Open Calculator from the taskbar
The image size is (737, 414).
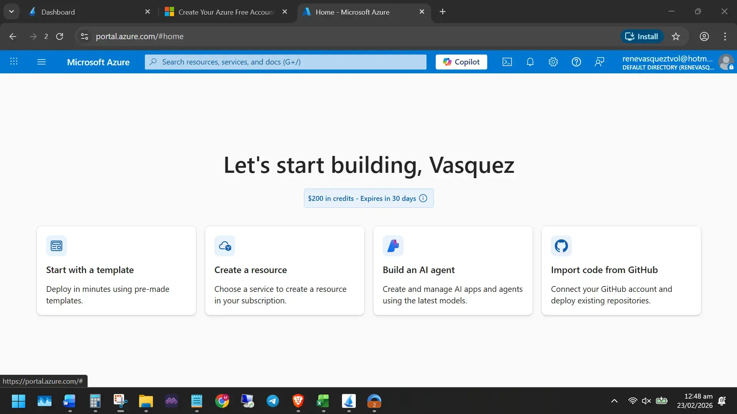[x=95, y=401]
